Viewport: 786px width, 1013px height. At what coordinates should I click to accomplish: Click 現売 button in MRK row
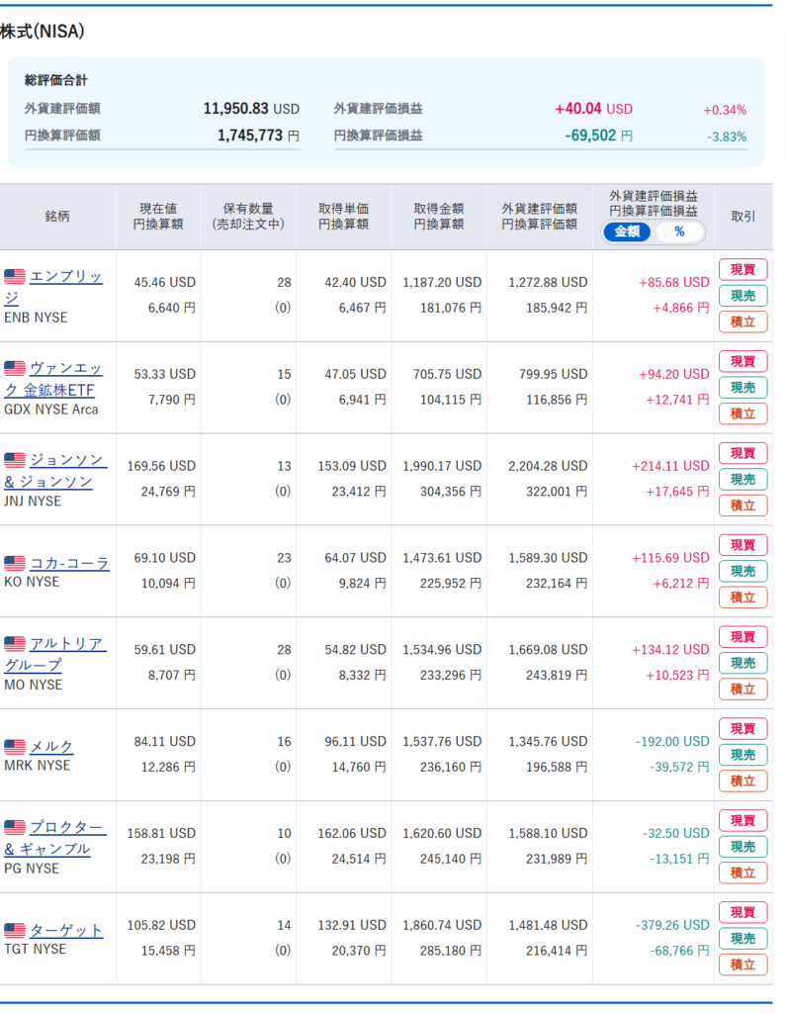coord(742,755)
